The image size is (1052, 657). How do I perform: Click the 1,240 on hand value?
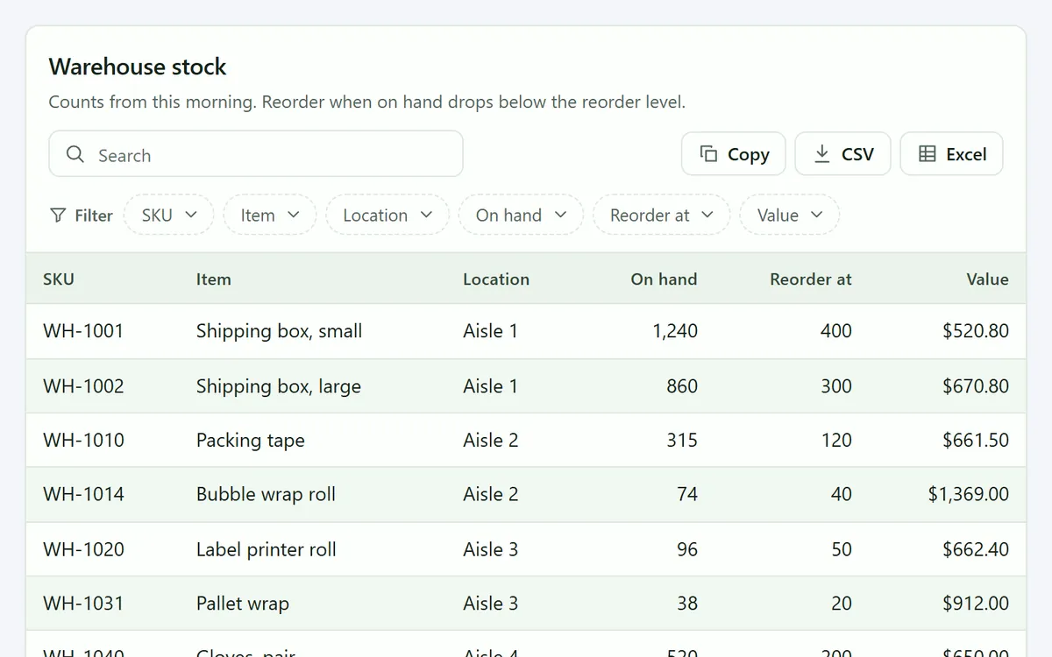[675, 331]
